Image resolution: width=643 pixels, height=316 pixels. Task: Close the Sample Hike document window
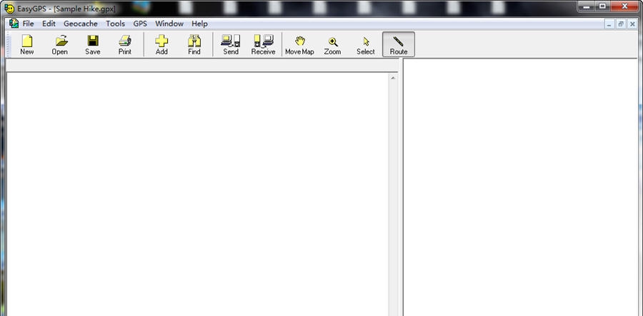pos(632,24)
